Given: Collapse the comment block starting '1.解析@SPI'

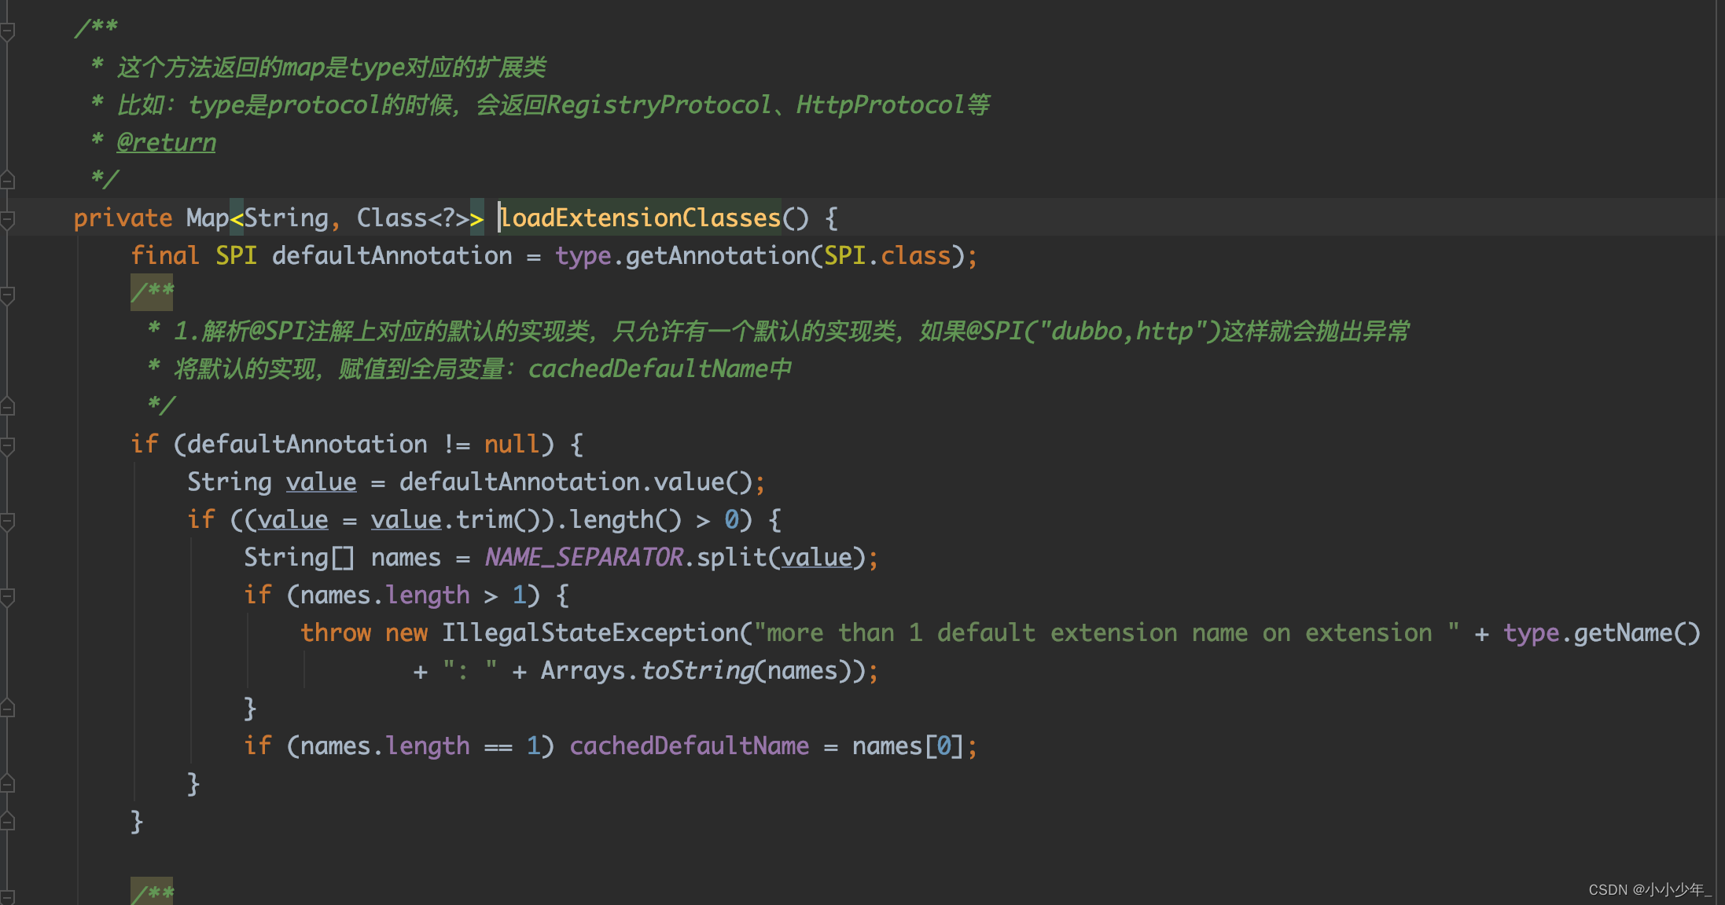Looking at the screenshot, I should (x=8, y=295).
